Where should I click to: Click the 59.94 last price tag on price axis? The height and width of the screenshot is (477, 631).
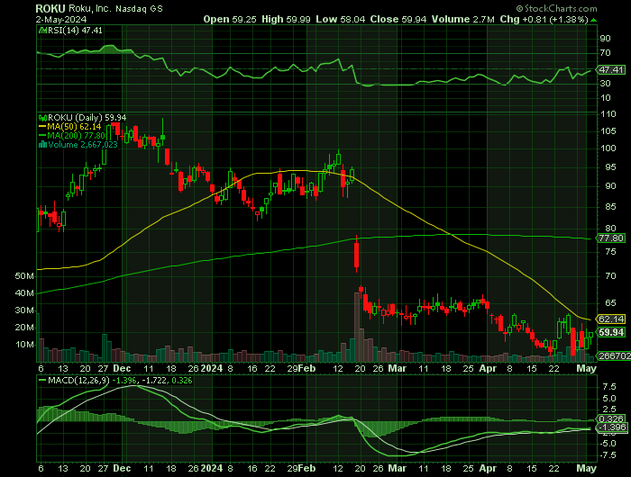[611, 332]
